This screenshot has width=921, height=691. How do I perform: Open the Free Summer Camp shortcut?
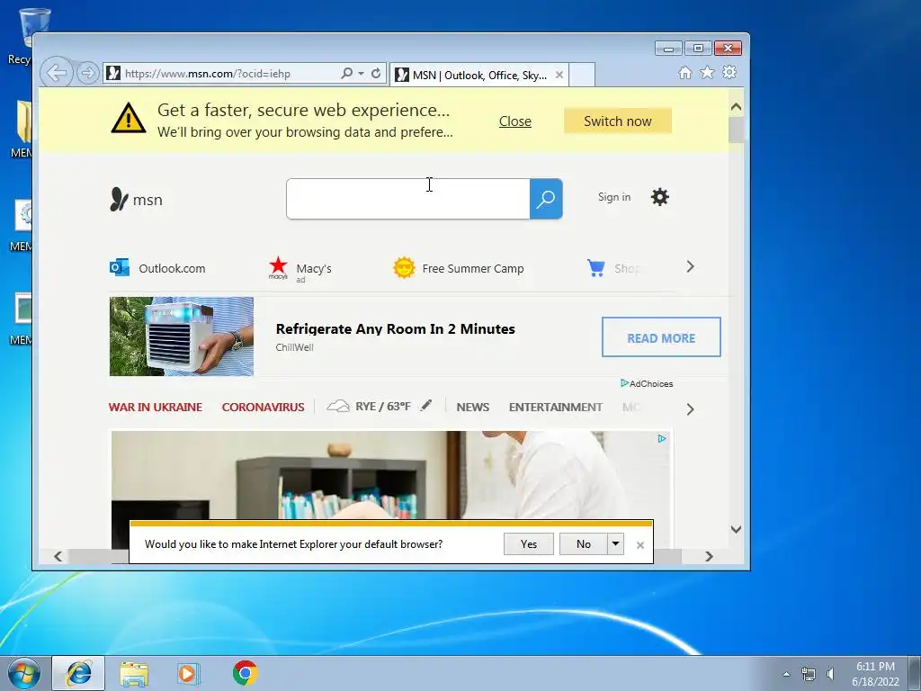tap(459, 268)
